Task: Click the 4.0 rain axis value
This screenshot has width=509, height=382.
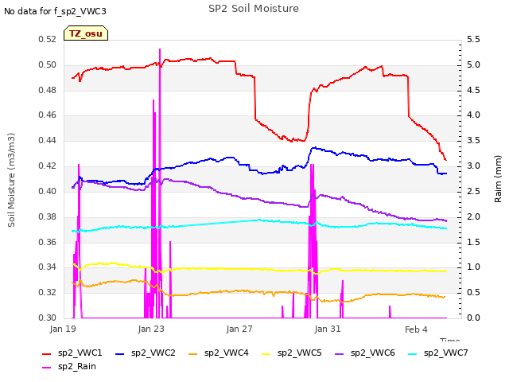Action: point(473,115)
